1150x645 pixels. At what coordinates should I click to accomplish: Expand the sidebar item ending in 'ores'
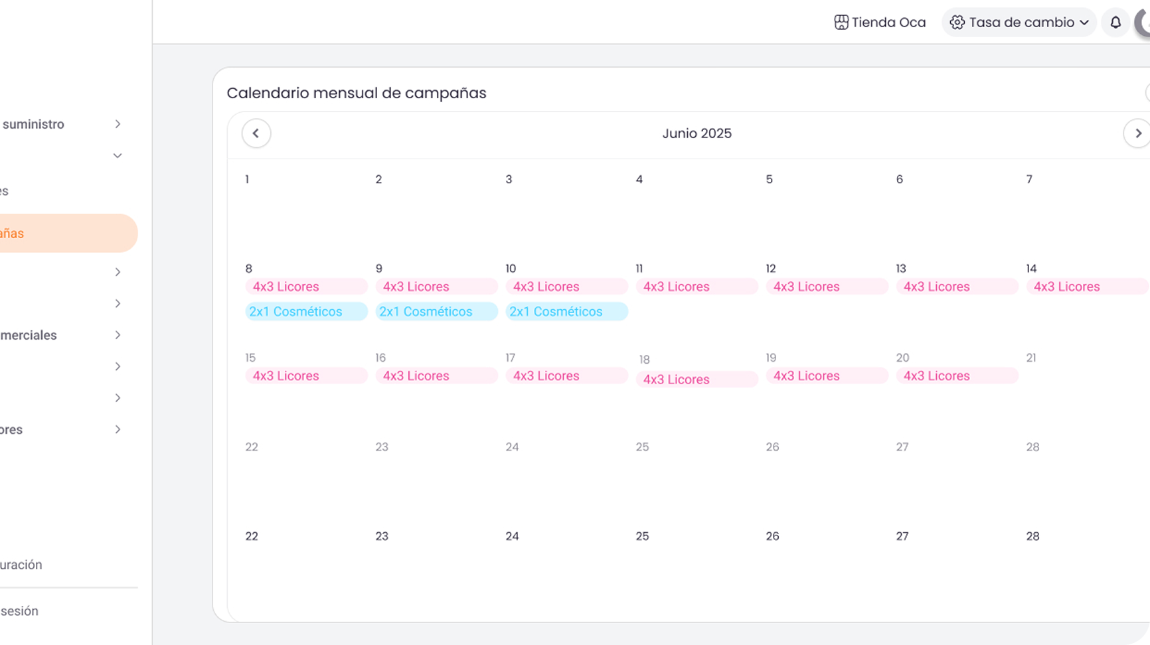(x=118, y=429)
